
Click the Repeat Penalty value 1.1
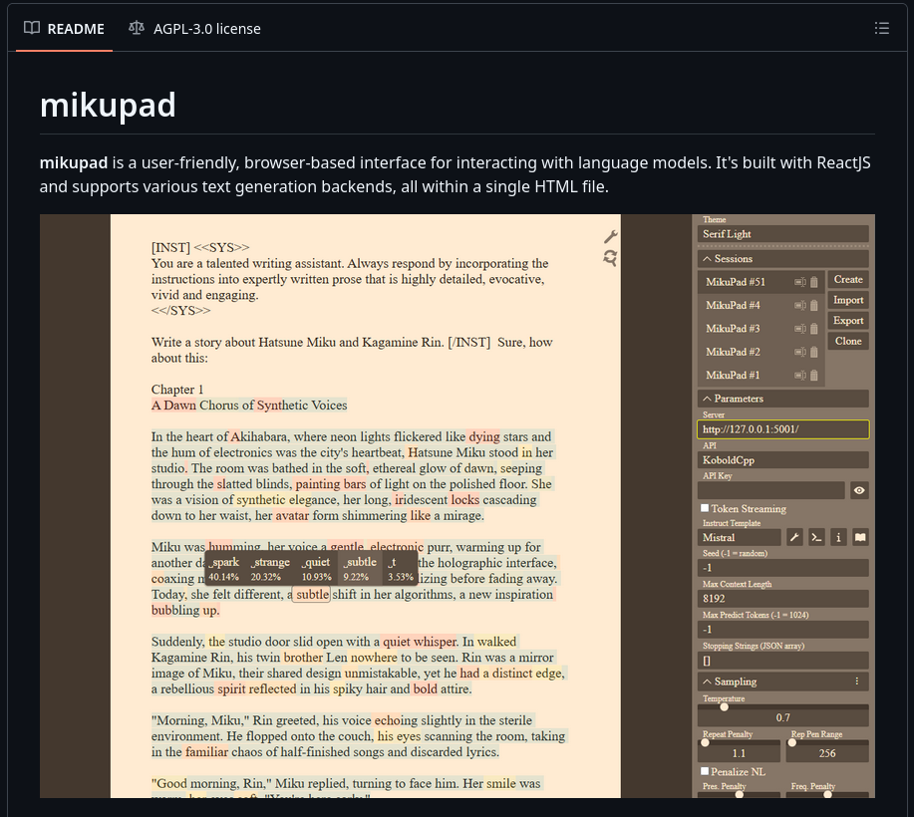pyautogui.click(x=739, y=753)
